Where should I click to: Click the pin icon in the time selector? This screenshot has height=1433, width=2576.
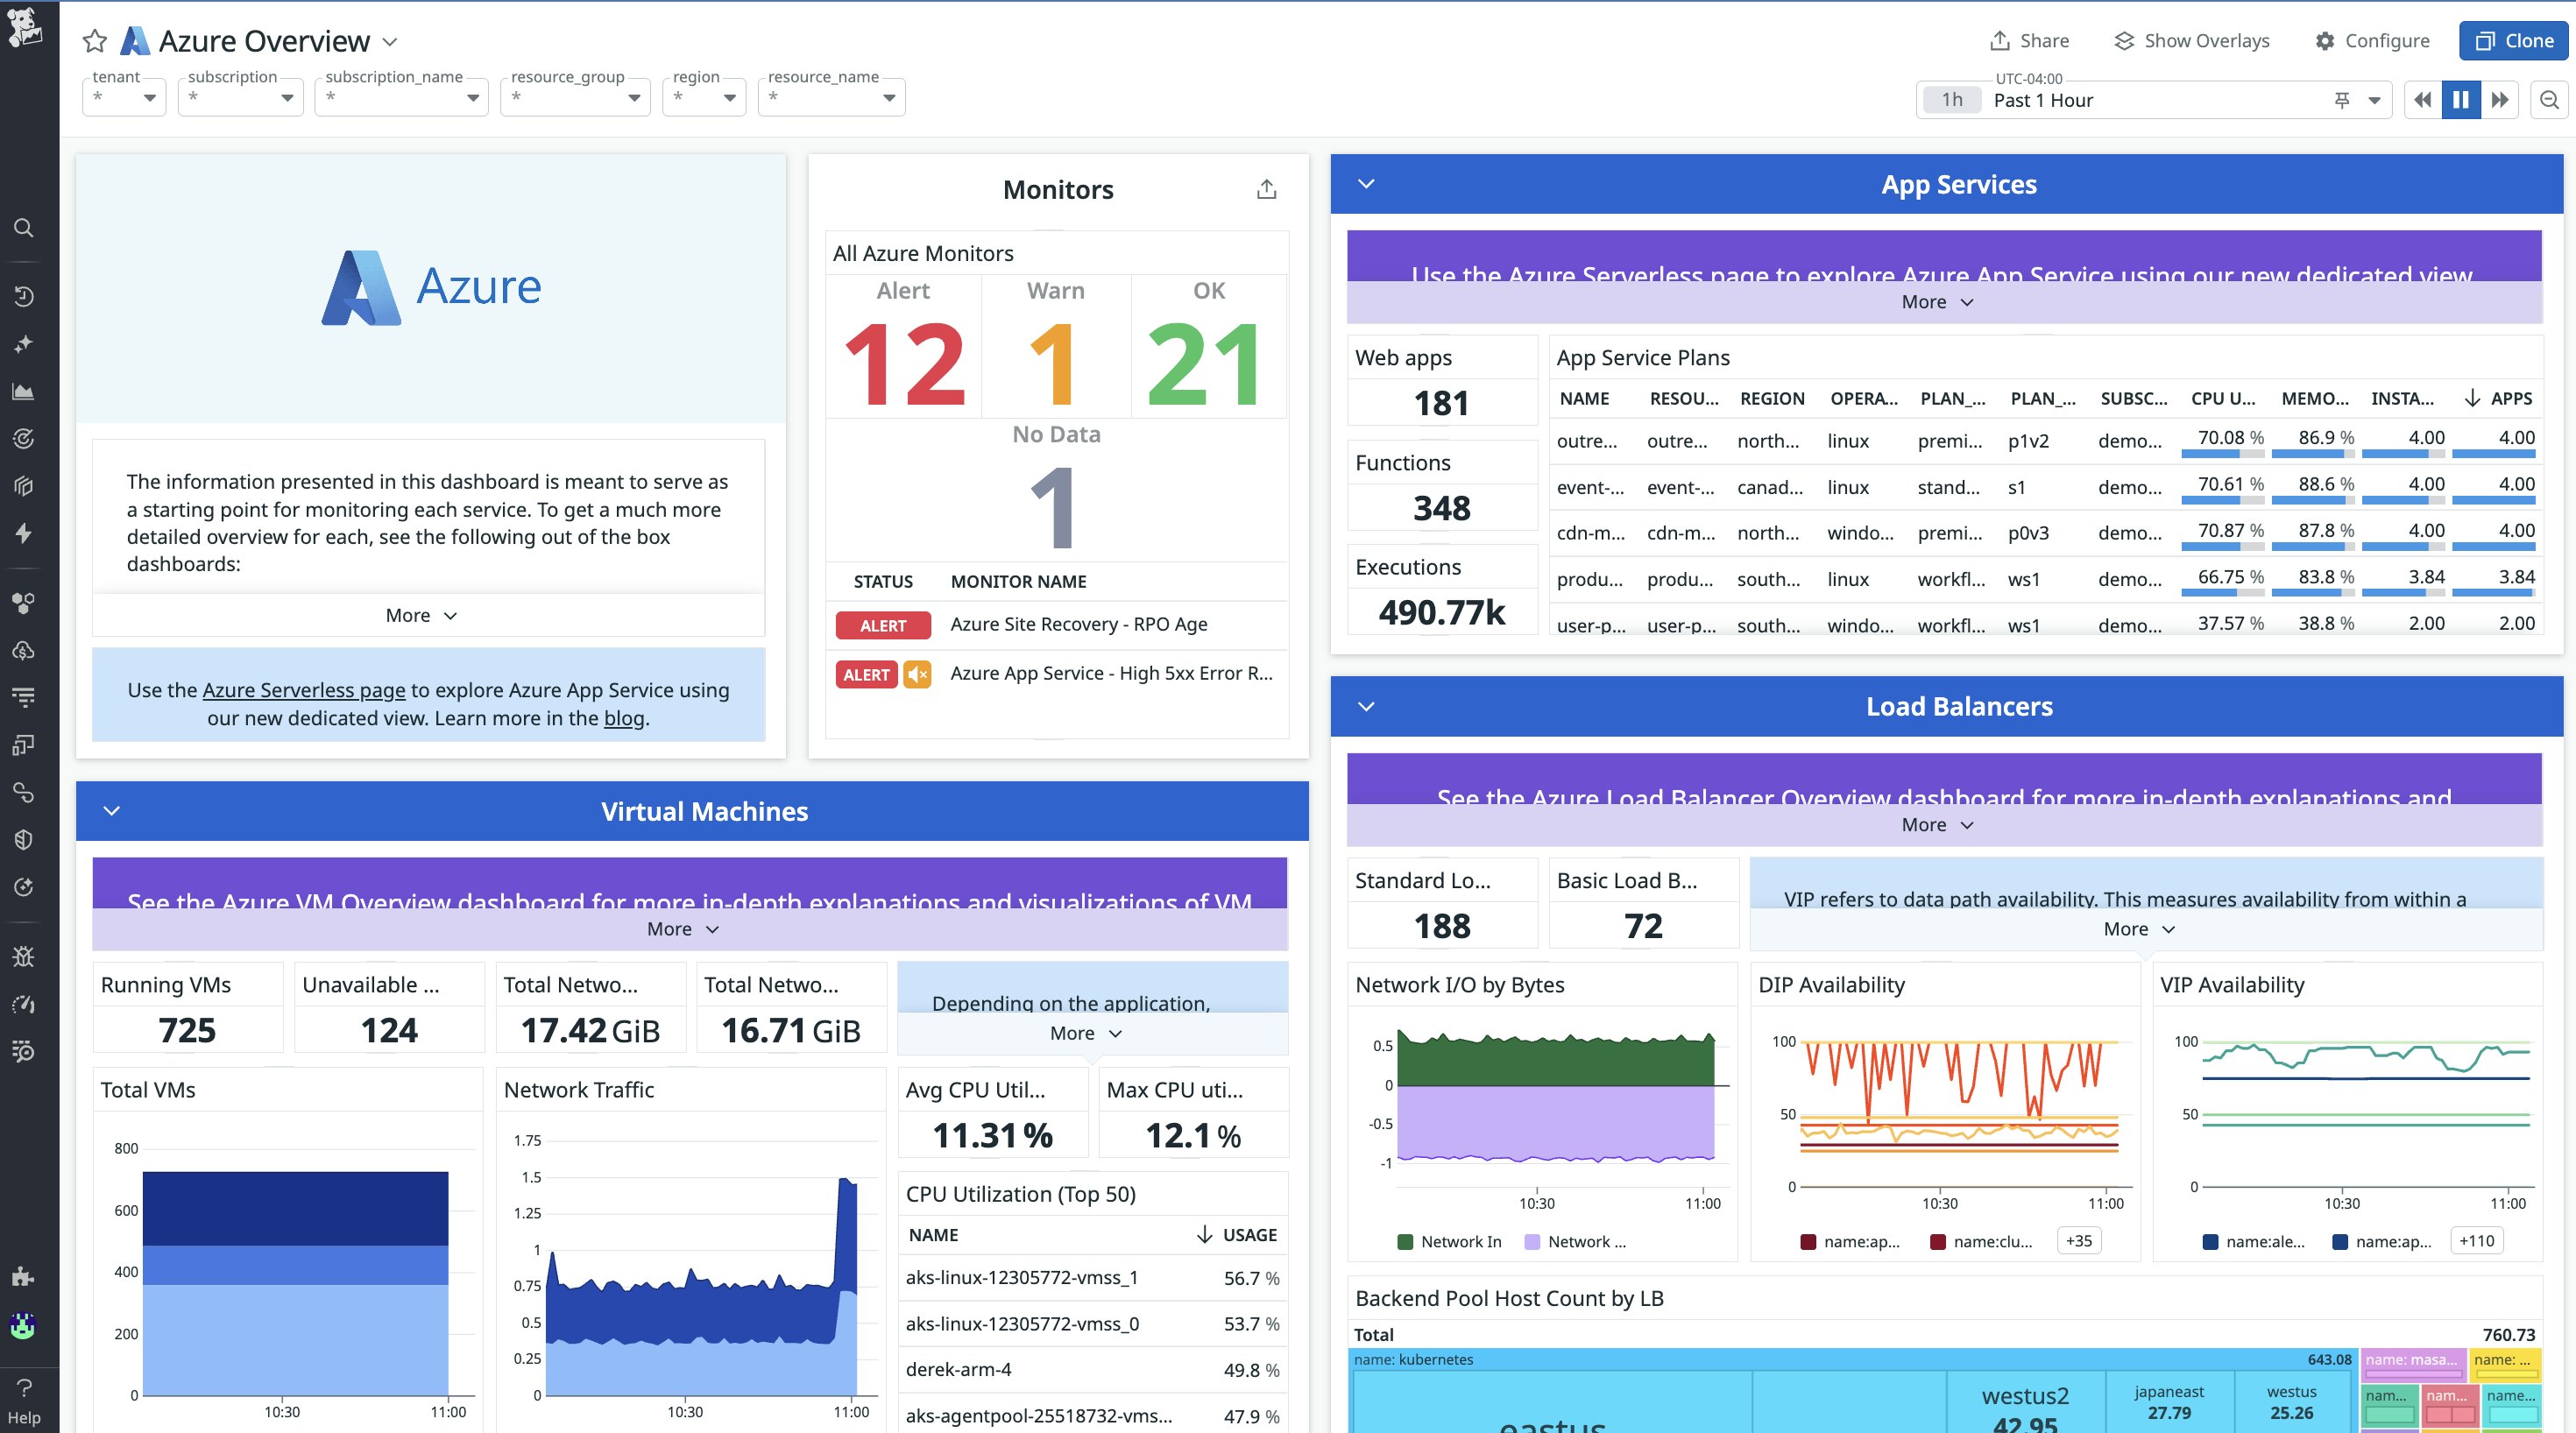[x=2341, y=100]
